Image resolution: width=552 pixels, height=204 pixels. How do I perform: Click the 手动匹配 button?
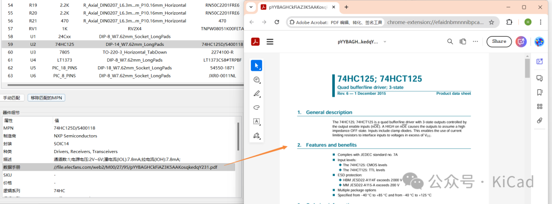(13, 98)
